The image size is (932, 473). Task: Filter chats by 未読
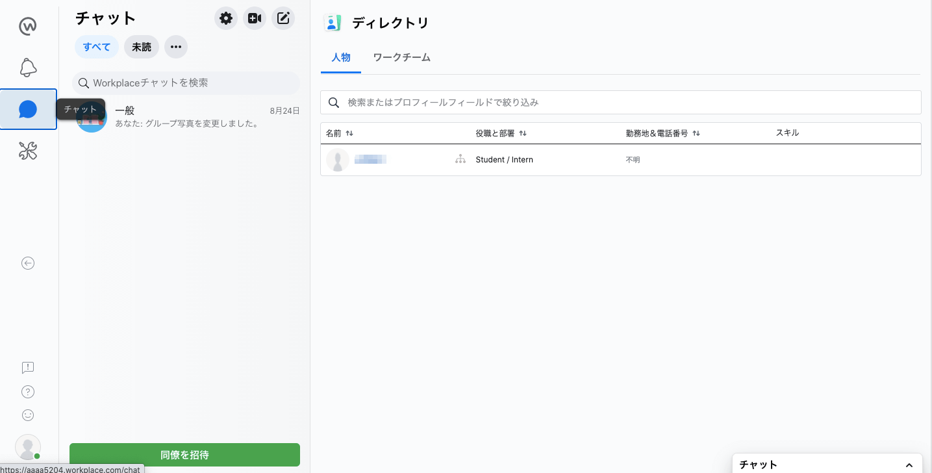click(x=142, y=47)
